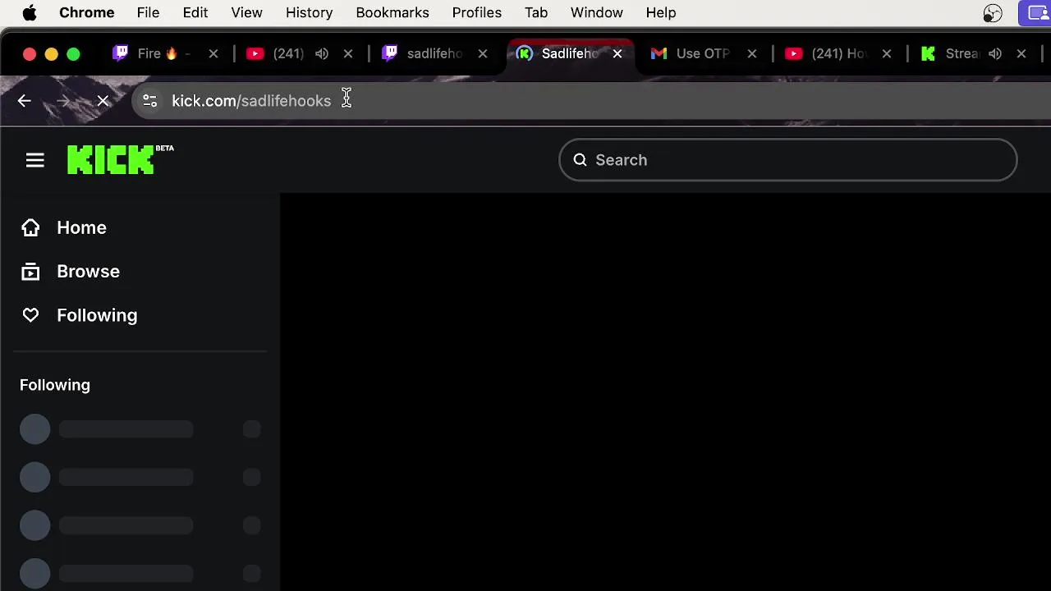Mute audio on the first YouTube (241) tab
The image size is (1051, 591).
[x=322, y=53]
